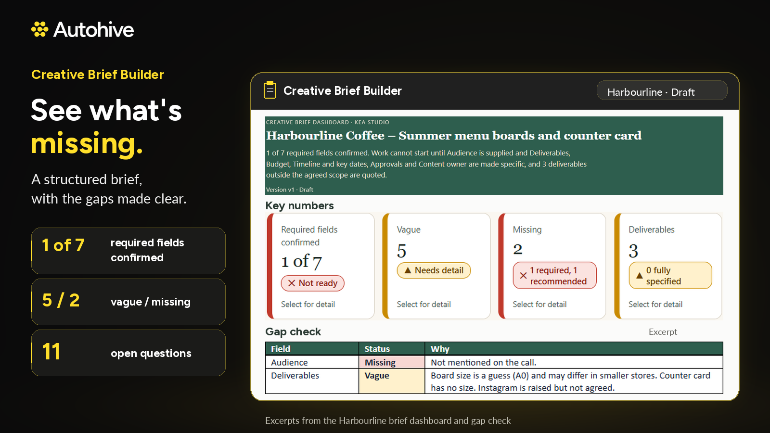Click the Harbourline Coffee brief title
This screenshot has height=433, width=770.
click(x=454, y=136)
